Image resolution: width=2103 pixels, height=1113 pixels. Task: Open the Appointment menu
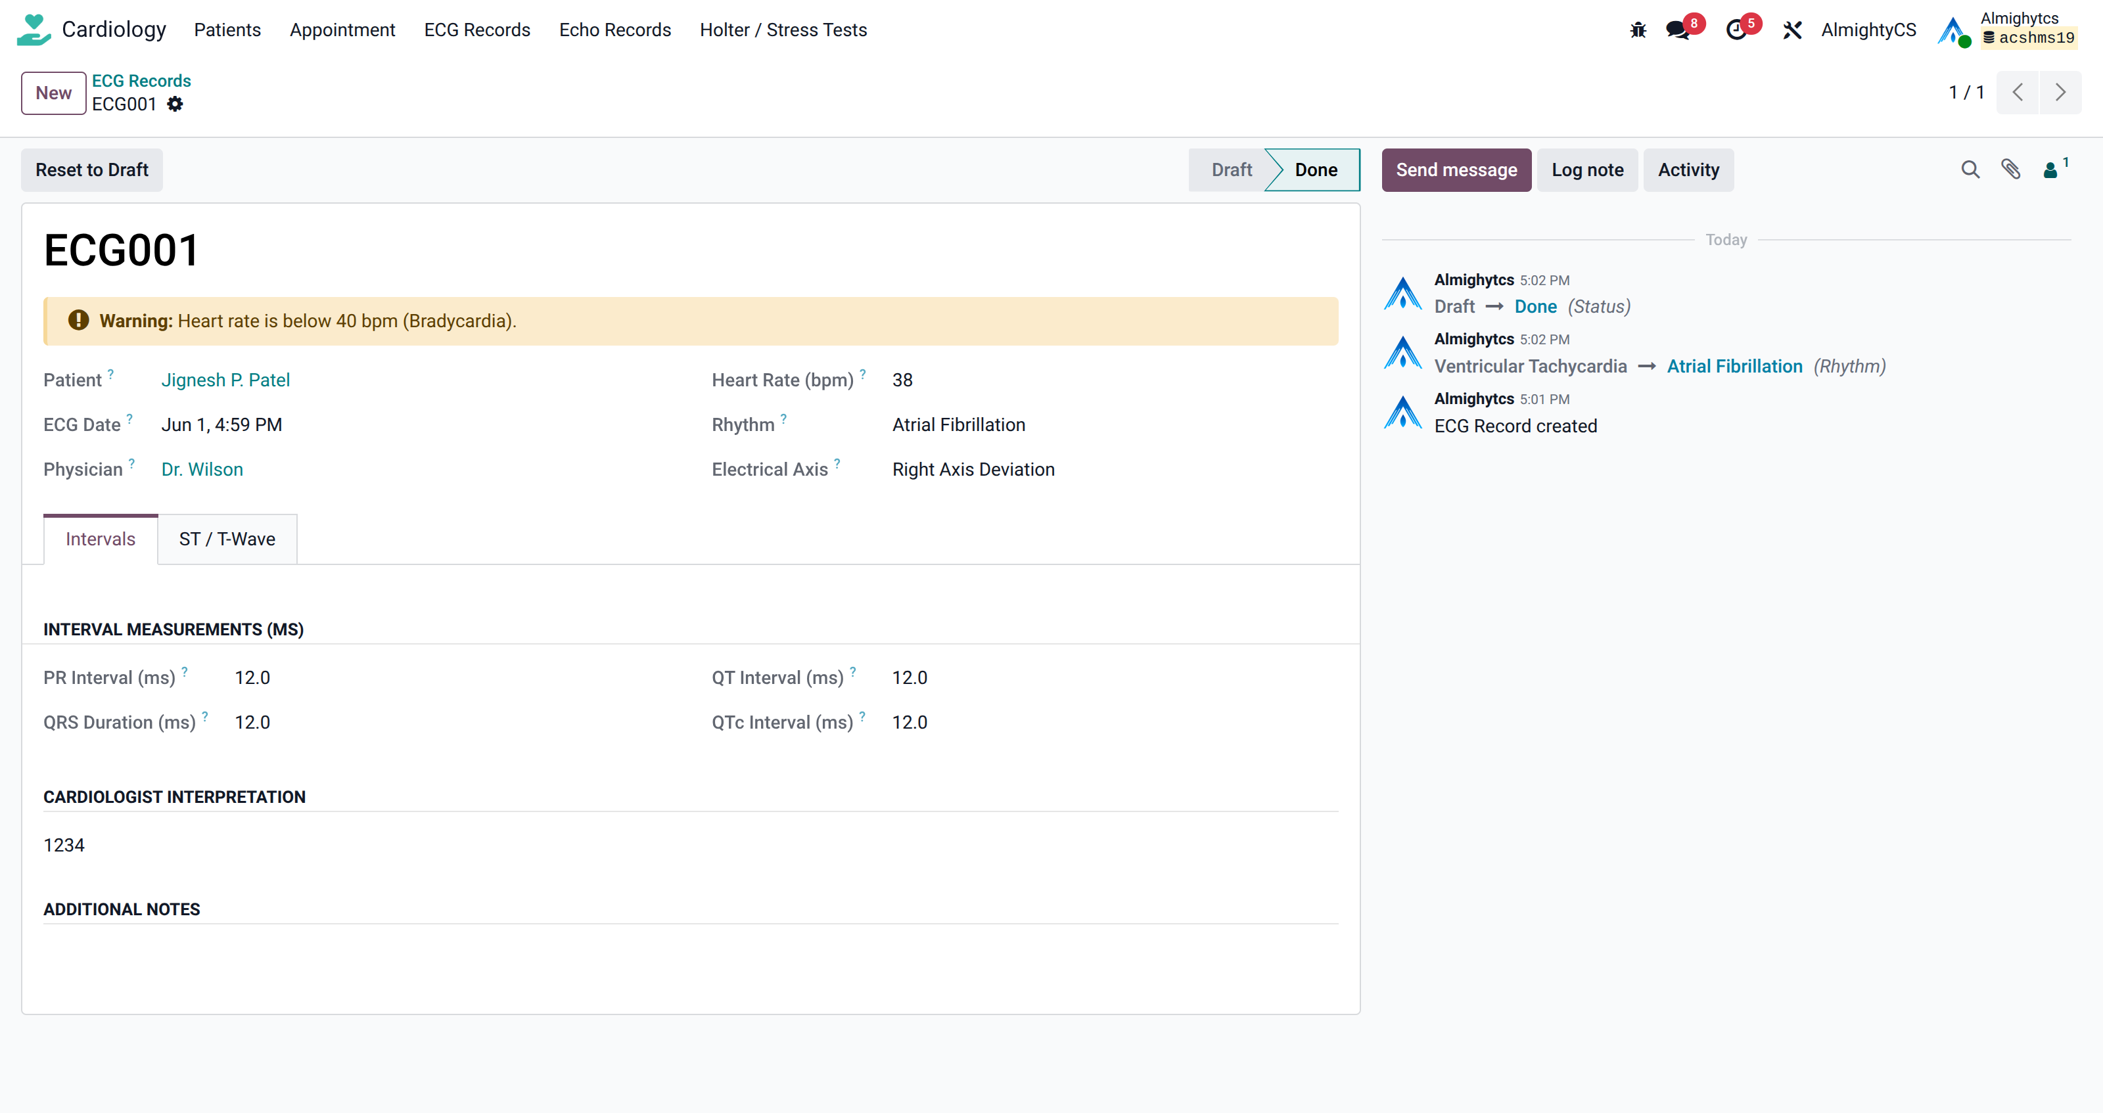coord(342,30)
